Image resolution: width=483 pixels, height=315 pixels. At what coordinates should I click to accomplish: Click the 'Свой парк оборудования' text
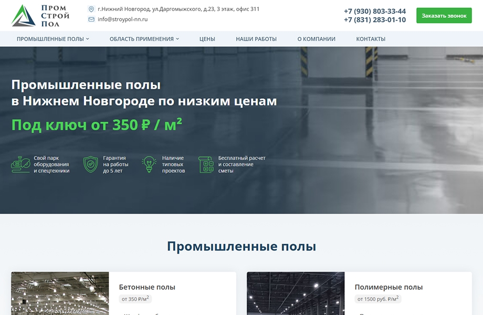pyautogui.click(x=51, y=164)
